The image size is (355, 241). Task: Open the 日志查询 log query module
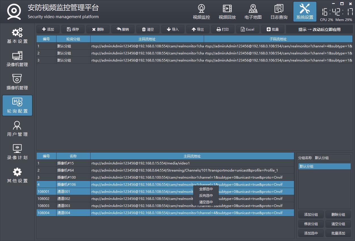click(x=279, y=12)
